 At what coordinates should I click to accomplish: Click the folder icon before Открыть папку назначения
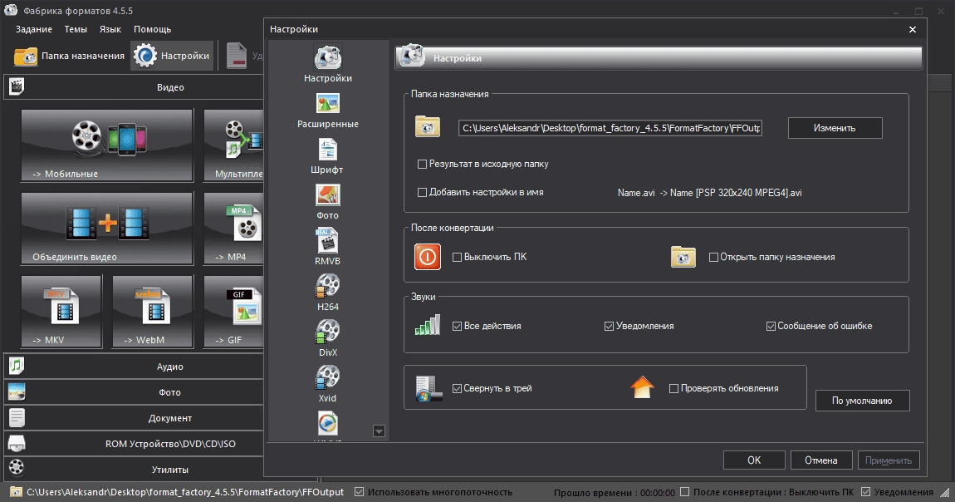(683, 257)
